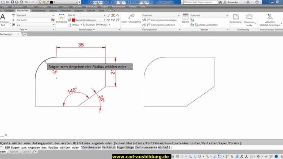Viewport: 283px width, 159px height.
Task: Open the text height 2.5 dropdown
Action: pyautogui.click(x=54, y=25)
